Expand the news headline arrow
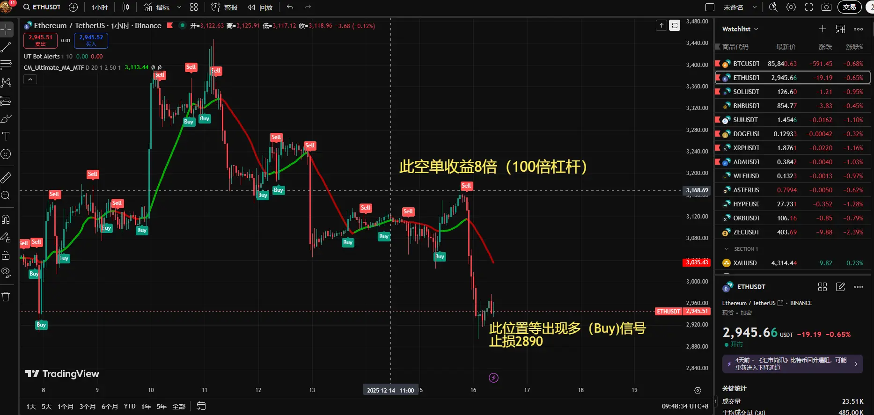Screen dimensions: 874x415 (856, 364)
